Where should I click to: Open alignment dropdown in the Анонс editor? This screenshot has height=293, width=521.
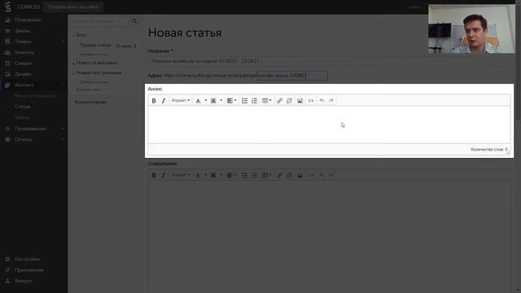(x=231, y=101)
